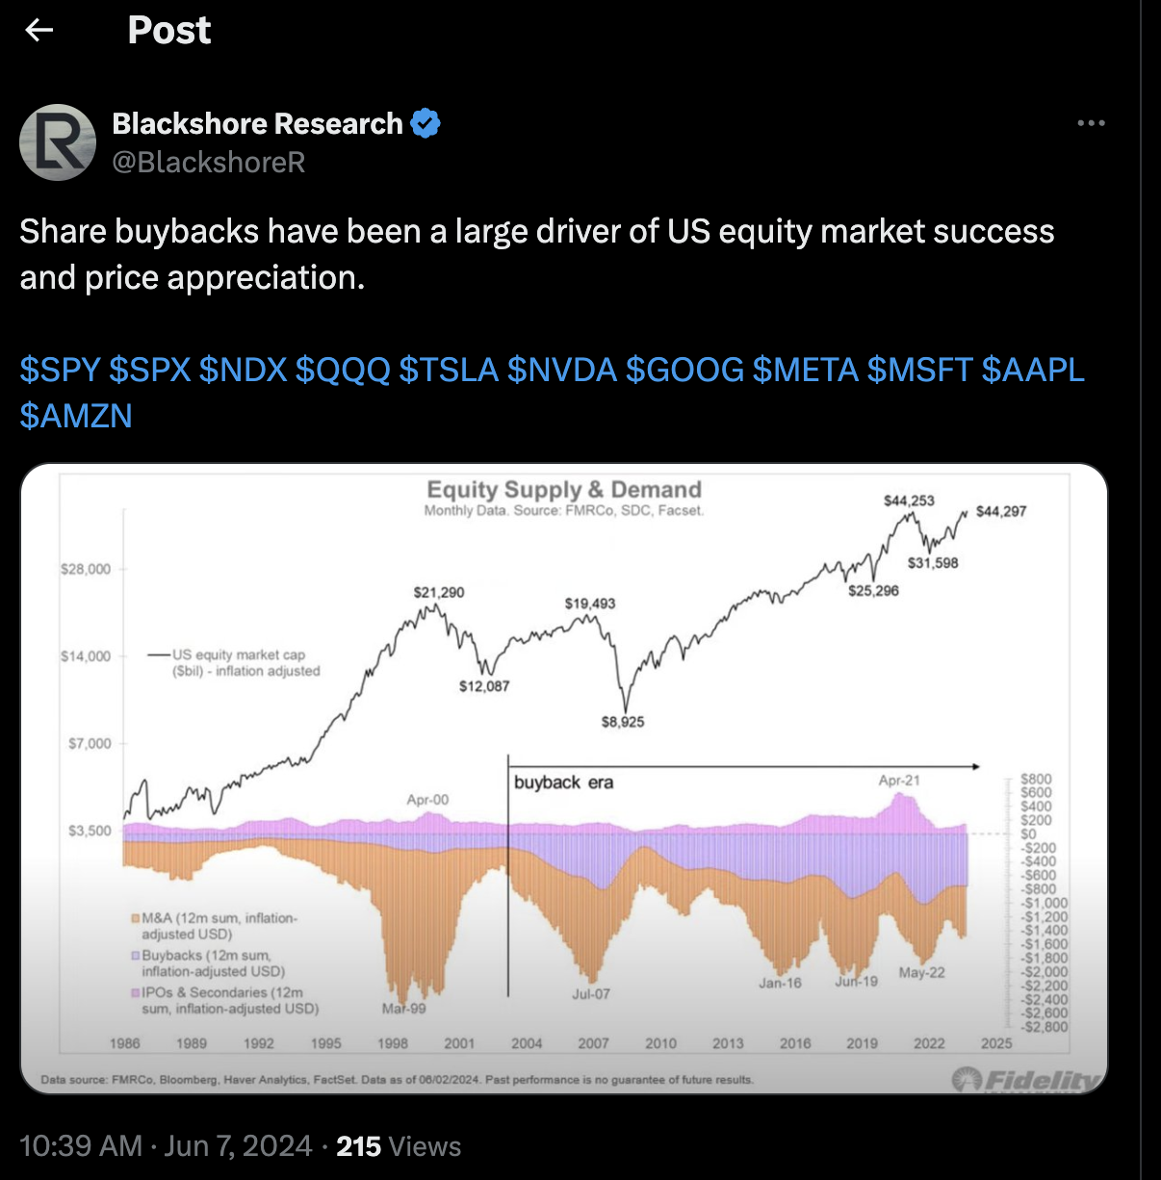Open the $AMZN cashtag link

(76, 416)
